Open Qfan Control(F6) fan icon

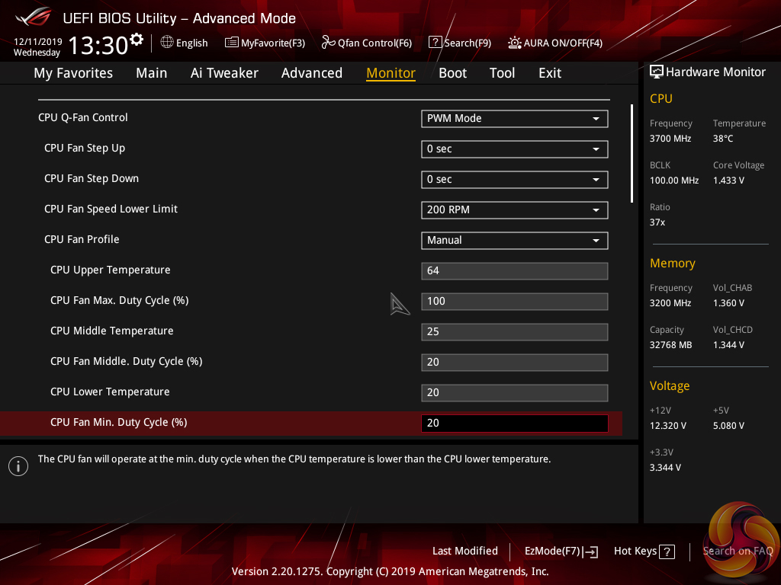(x=328, y=43)
